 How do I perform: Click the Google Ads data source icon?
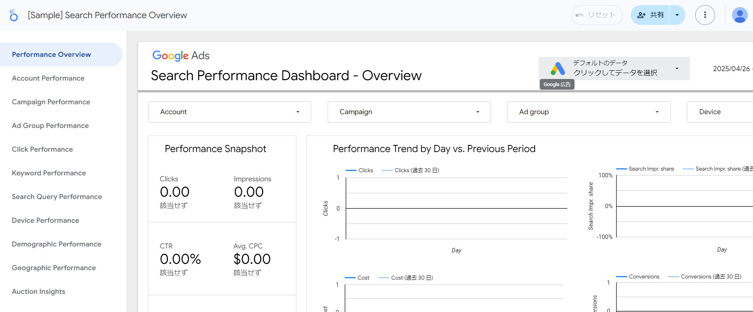558,69
